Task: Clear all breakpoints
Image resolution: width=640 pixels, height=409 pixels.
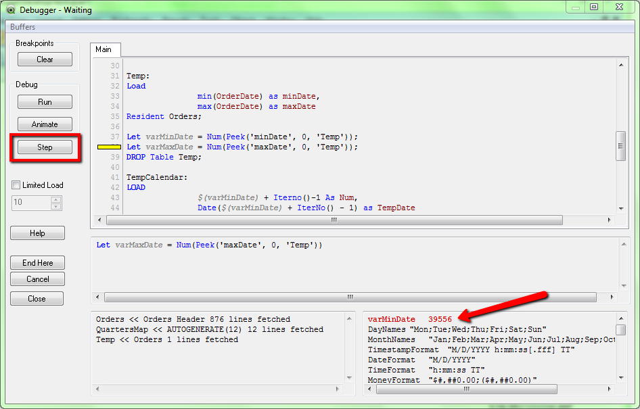Action: (x=45, y=59)
